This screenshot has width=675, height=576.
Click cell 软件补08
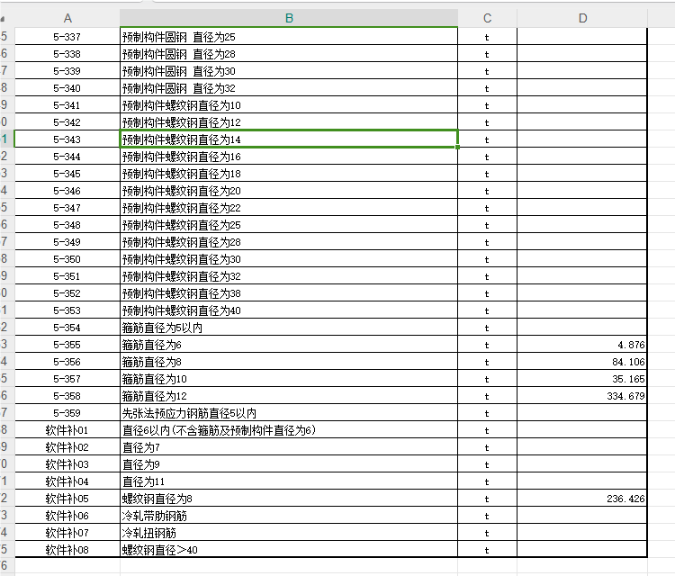click(x=67, y=550)
